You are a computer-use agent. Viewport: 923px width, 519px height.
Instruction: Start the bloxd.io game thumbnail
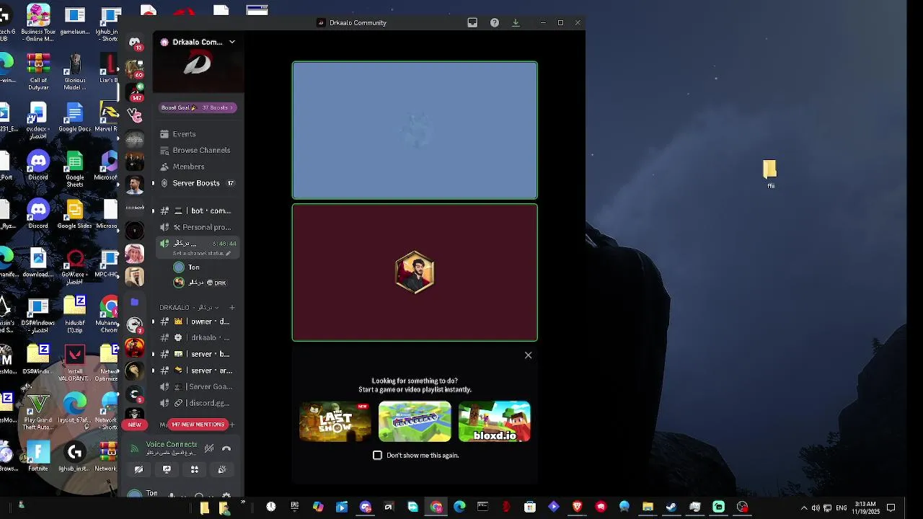495,422
